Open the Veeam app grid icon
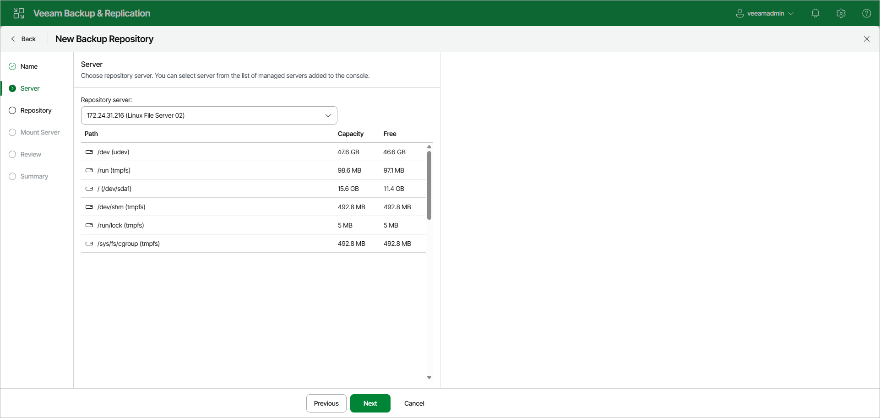The image size is (880, 418). (x=19, y=13)
